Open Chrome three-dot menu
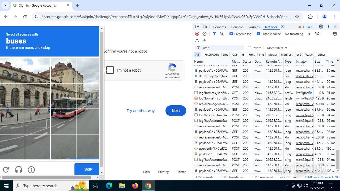340x191 pixels. point(334,17)
